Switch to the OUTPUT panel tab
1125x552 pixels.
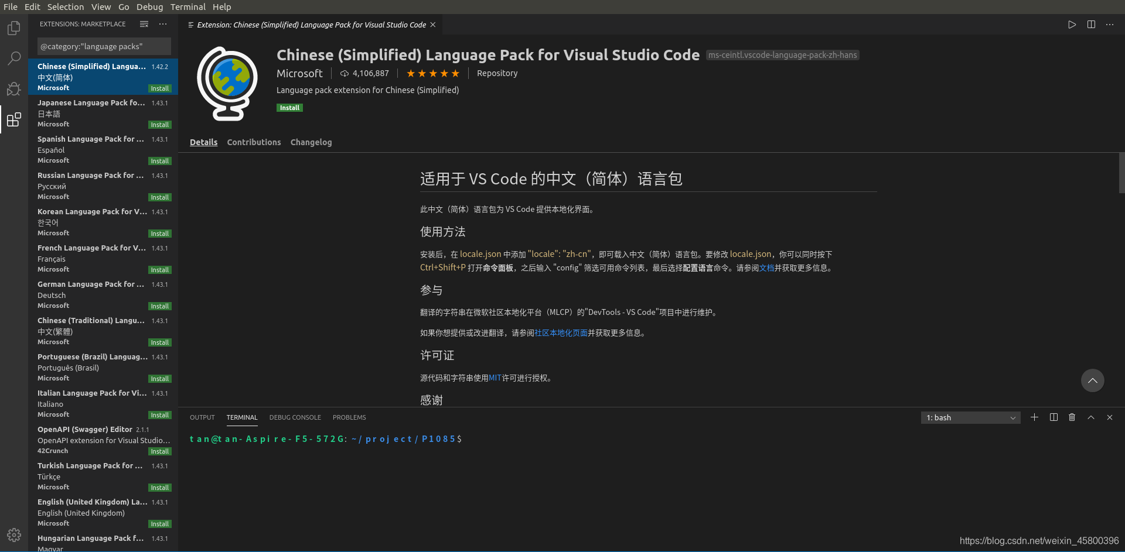202,417
